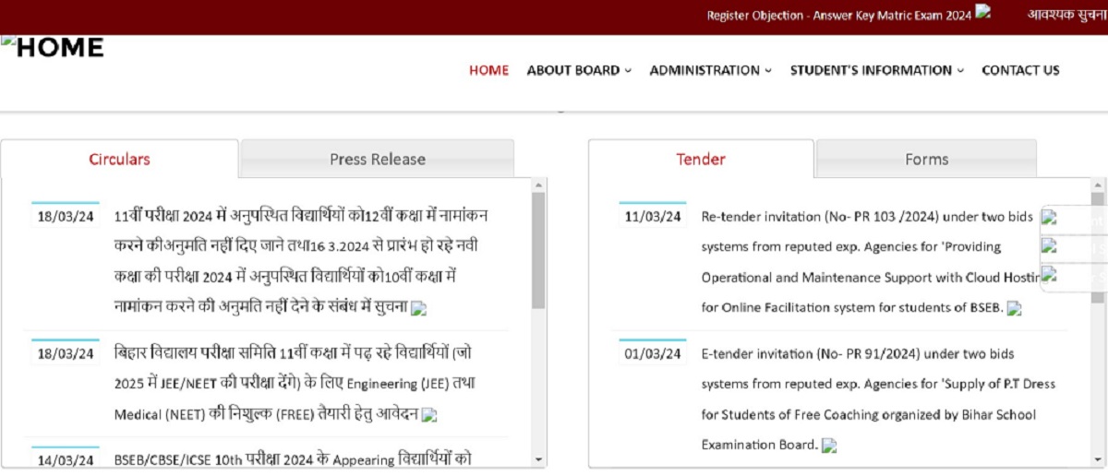The height and width of the screenshot is (476, 1108).
Task: Open Register Objection Answer Key Matric link
Action: [838, 16]
